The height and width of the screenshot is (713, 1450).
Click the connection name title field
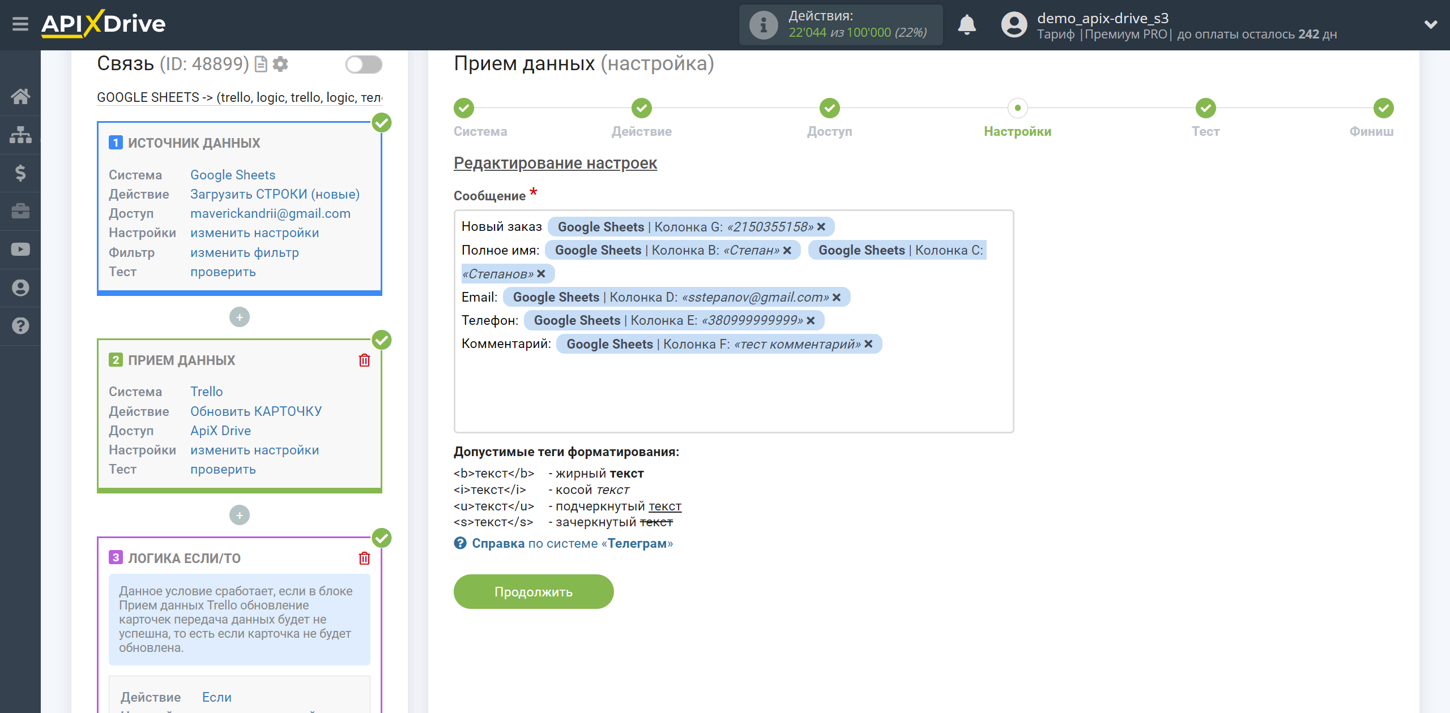click(x=240, y=97)
